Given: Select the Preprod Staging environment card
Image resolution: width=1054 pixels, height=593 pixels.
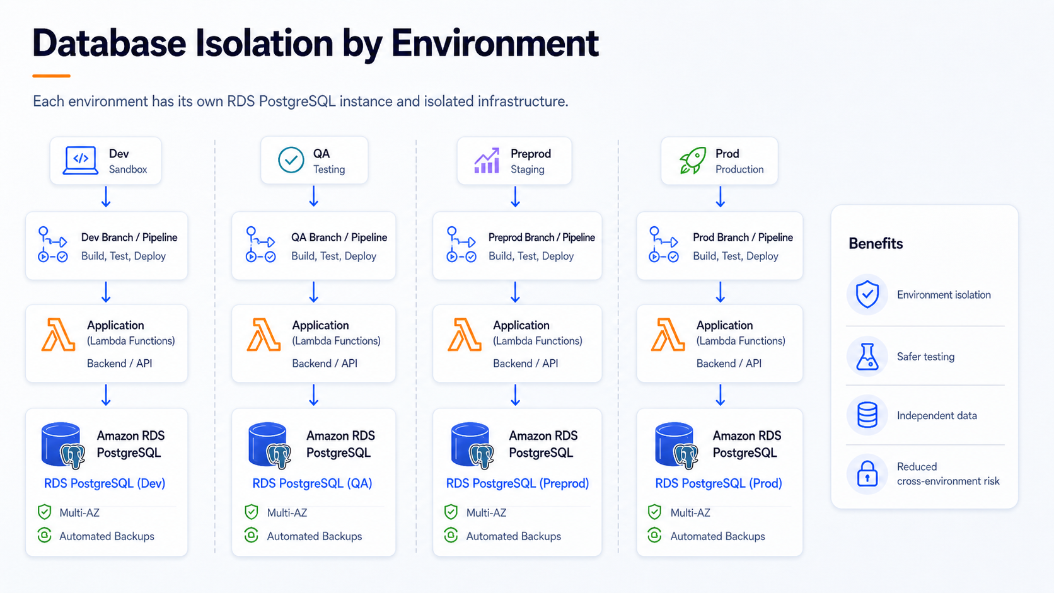Looking at the screenshot, I should 514,161.
